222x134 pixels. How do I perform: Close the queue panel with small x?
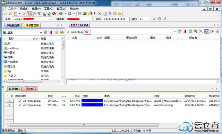[3, 87]
